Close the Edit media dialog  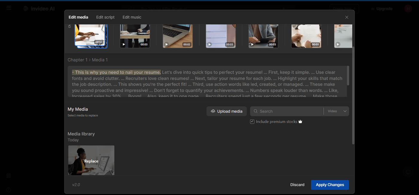(347, 17)
